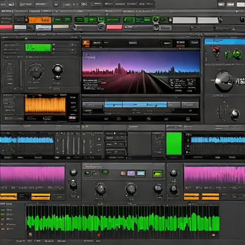This screenshot has width=245, height=245.
Task: Click the middle knob in the bottom effects panel
Action: (x=131, y=189)
